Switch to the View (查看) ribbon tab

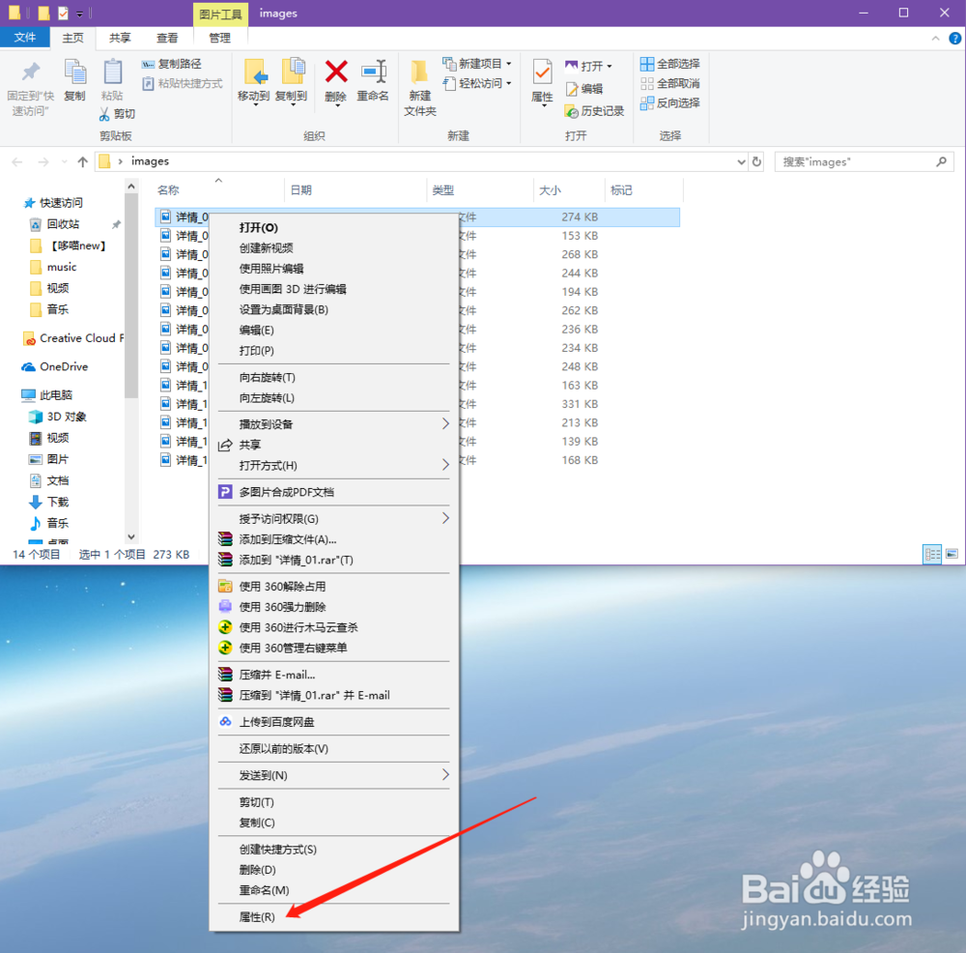[x=167, y=38]
